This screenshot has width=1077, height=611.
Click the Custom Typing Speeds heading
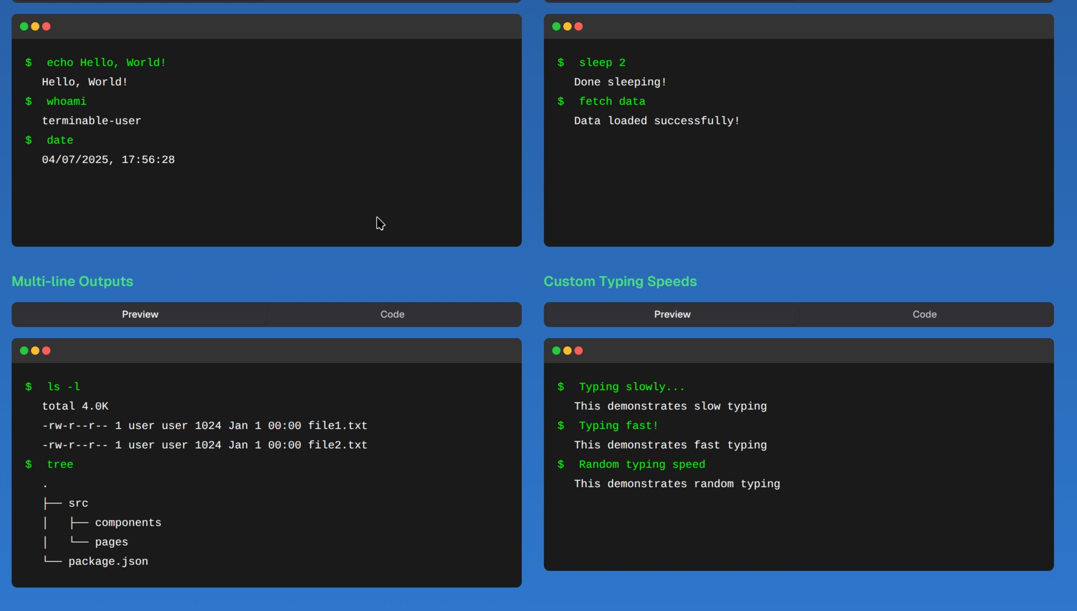pos(620,281)
